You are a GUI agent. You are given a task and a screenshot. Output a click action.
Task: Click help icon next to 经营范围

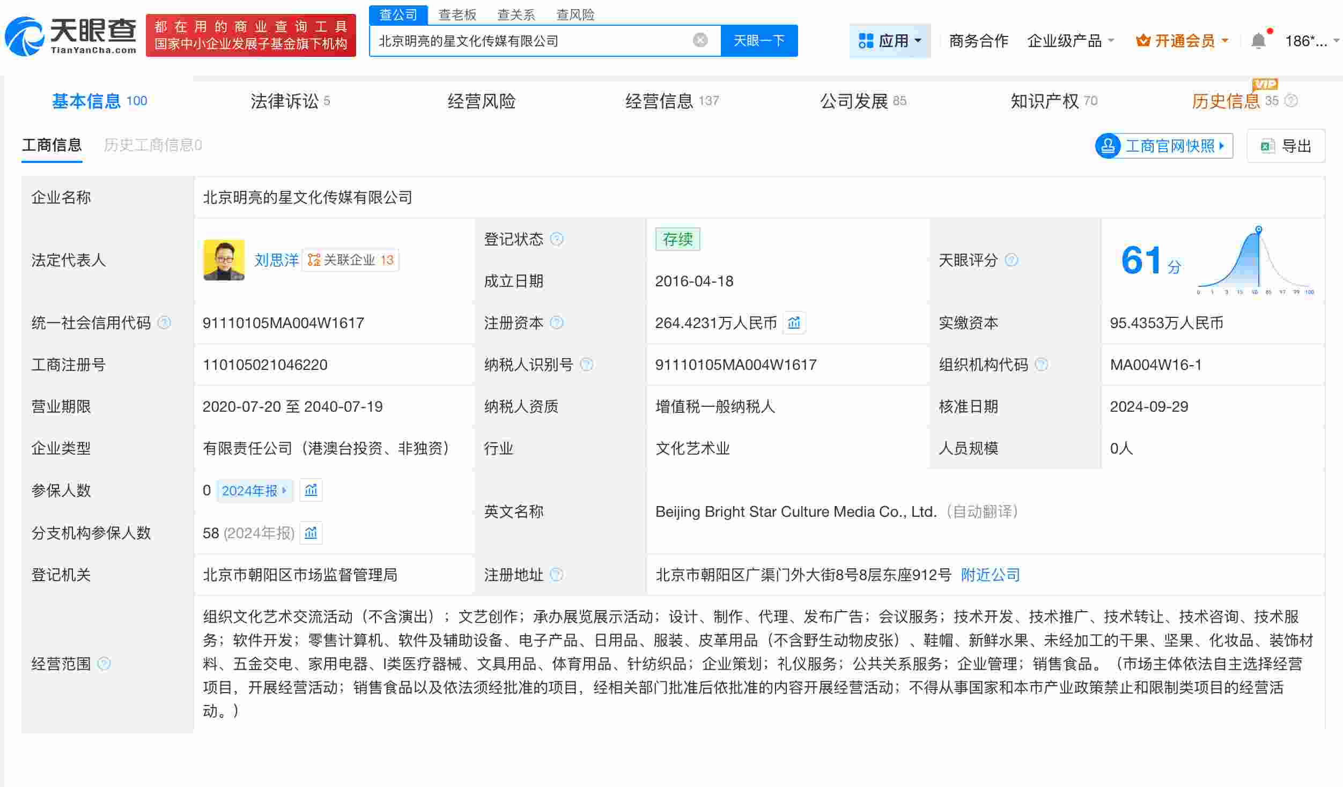point(102,663)
